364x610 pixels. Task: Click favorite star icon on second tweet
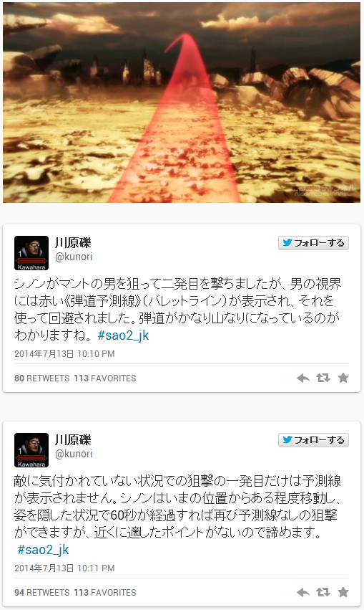point(343,592)
